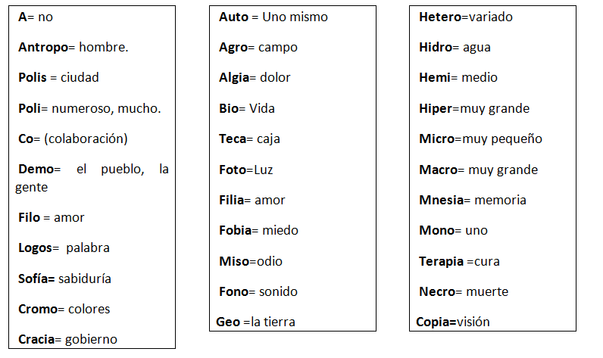603x358 pixels.
Task: Click the word Algia
Action: point(234,78)
